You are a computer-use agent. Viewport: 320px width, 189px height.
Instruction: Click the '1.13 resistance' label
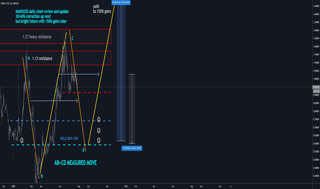[x=42, y=58]
